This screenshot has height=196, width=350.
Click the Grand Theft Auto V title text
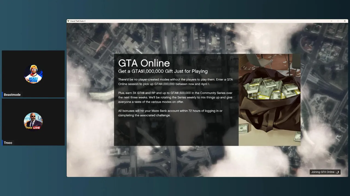(78, 21)
